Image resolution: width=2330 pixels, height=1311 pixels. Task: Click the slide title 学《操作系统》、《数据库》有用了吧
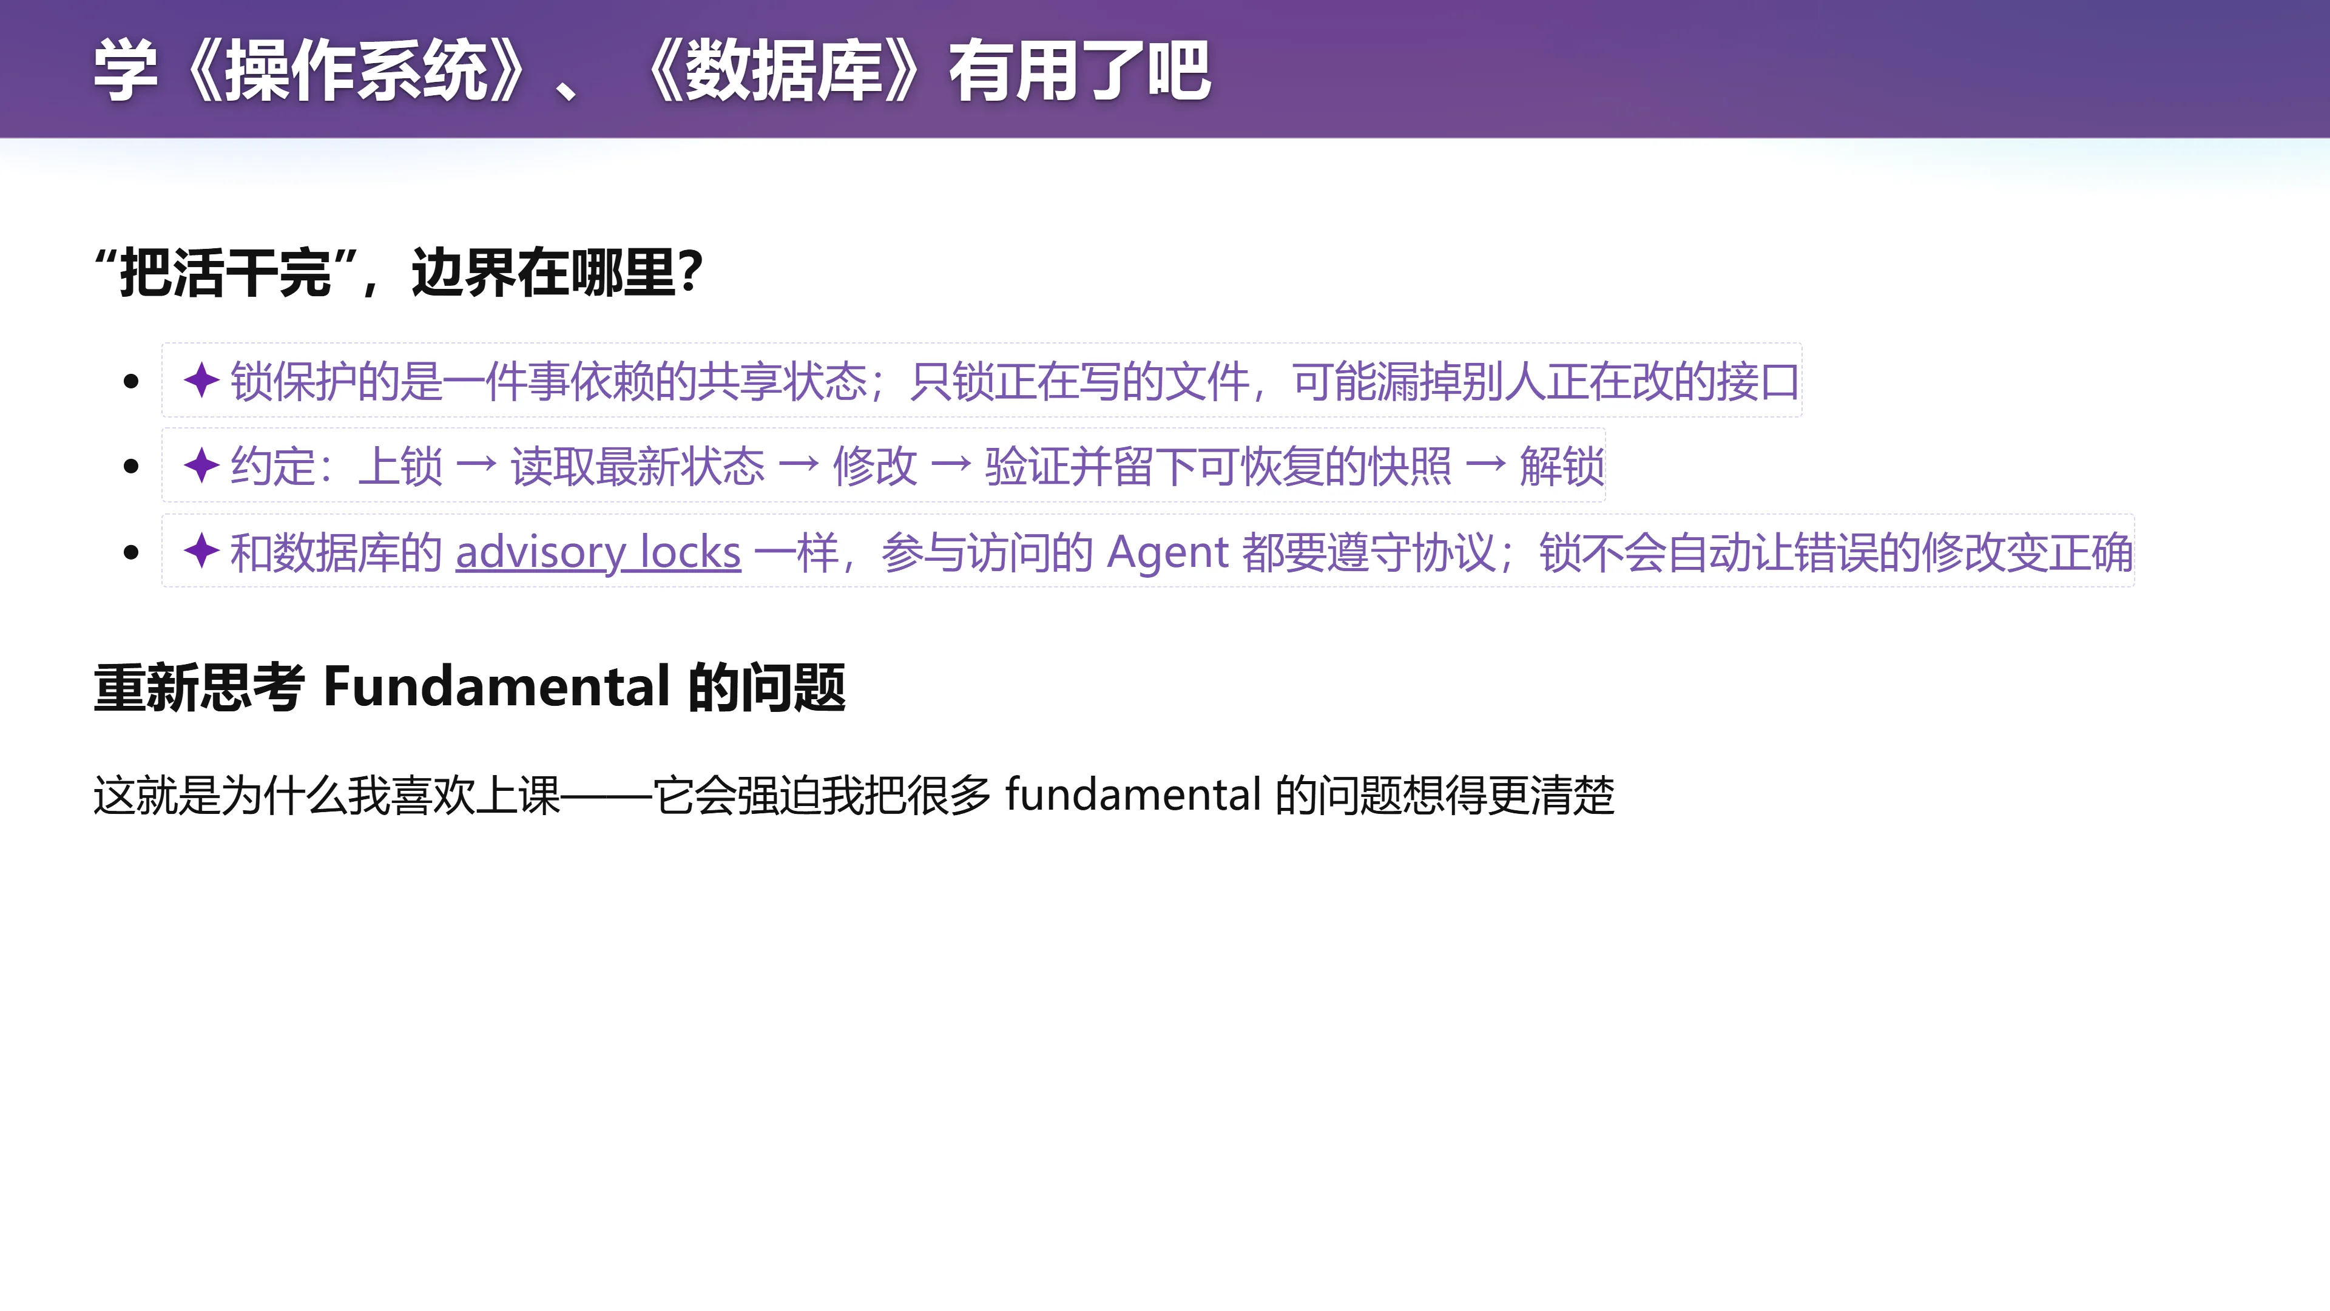(652, 70)
